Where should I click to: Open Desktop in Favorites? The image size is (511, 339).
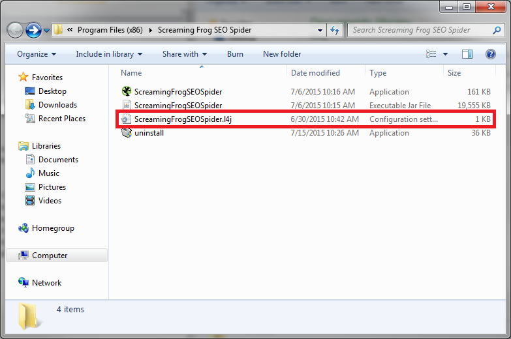click(x=52, y=91)
